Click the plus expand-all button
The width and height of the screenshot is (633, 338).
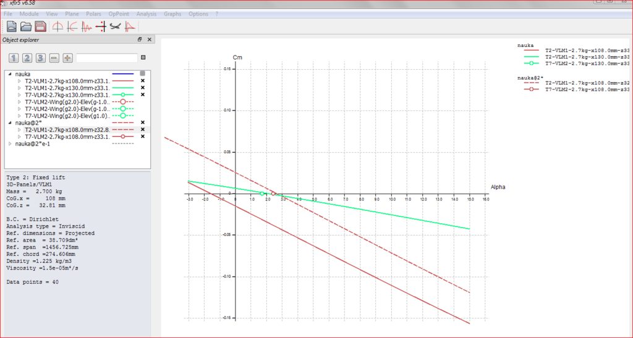pyautogui.click(x=67, y=58)
